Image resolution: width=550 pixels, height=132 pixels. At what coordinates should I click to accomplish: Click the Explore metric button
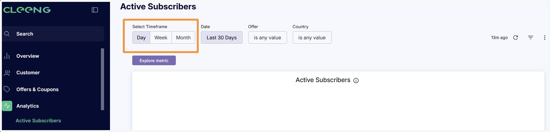(154, 61)
